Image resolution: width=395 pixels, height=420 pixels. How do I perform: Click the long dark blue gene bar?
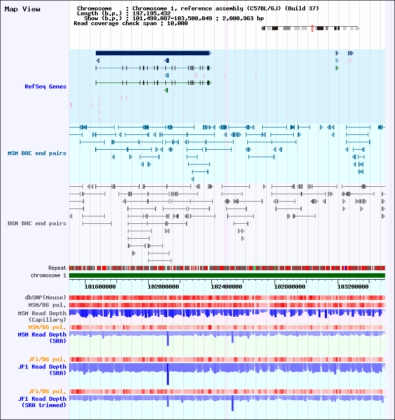coord(153,53)
